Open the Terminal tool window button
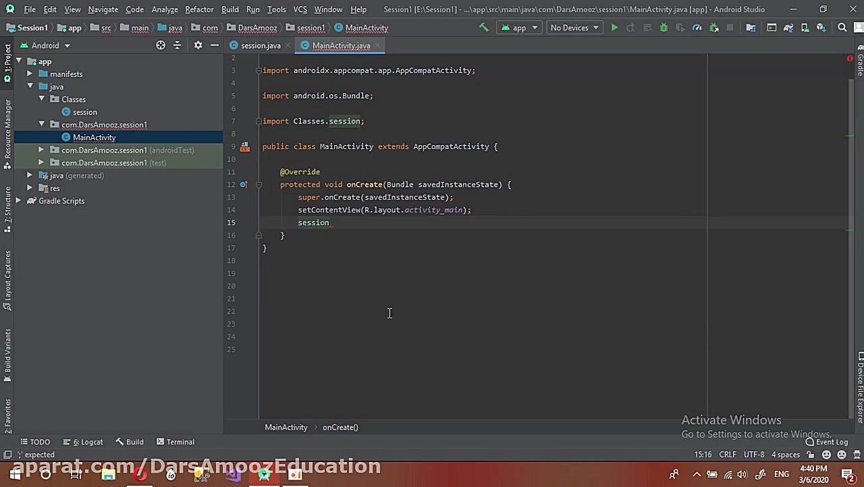 [x=175, y=442]
